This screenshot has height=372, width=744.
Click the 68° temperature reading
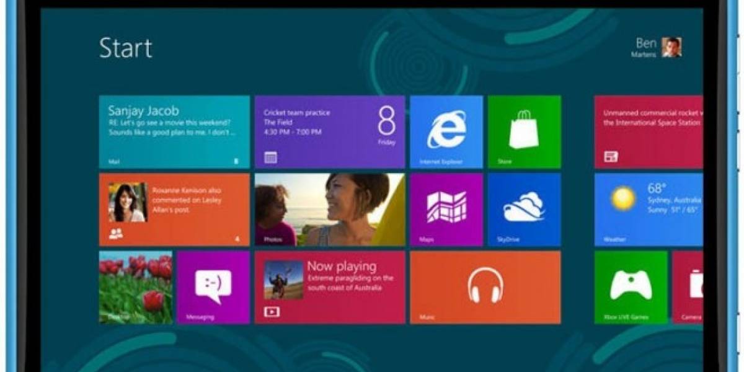(x=657, y=188)
